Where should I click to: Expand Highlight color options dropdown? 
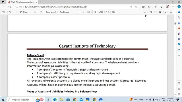coord(14,12)
